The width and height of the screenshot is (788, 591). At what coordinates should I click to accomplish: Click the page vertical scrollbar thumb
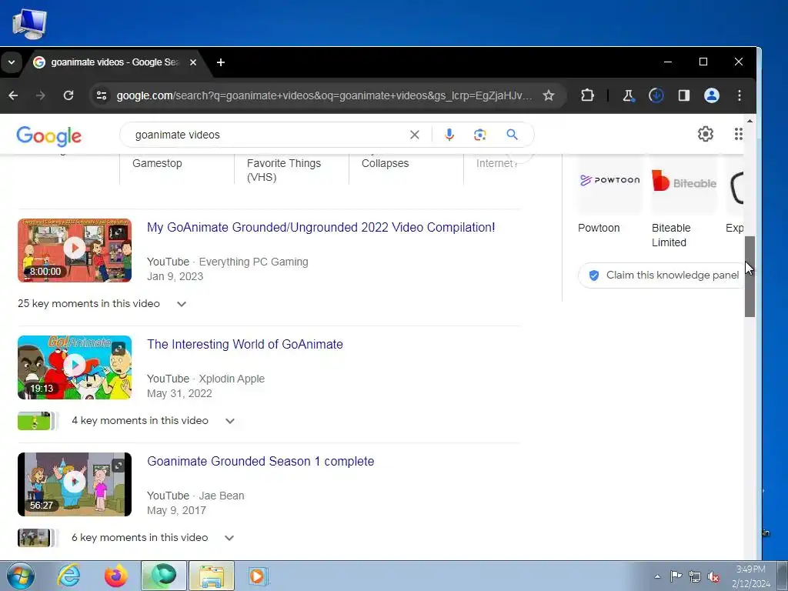click(x=750, y=276)
